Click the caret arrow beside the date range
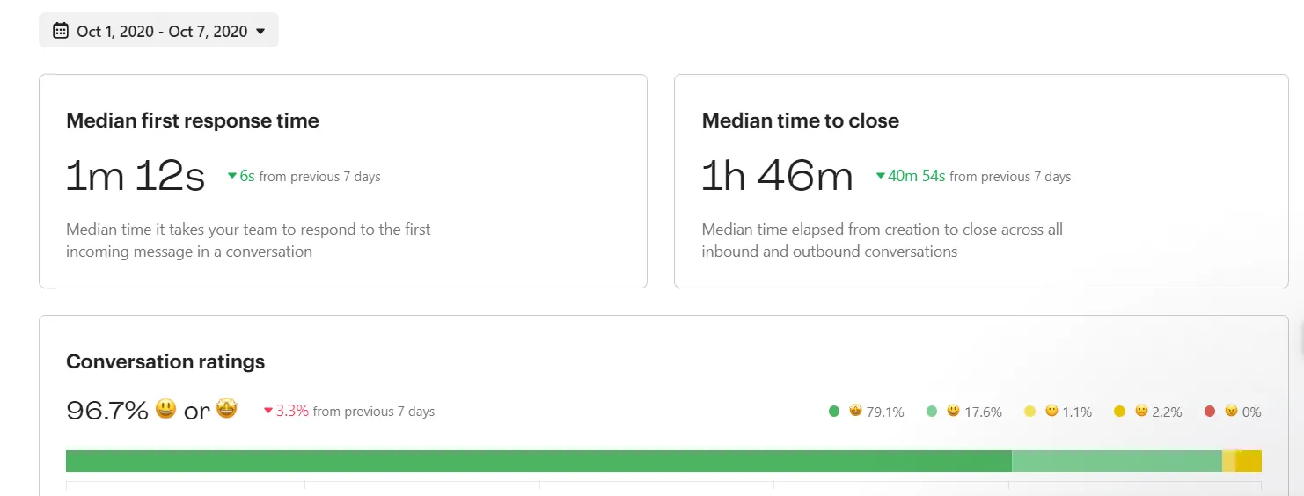This screenshot has width=1304, height=496. 260,32
